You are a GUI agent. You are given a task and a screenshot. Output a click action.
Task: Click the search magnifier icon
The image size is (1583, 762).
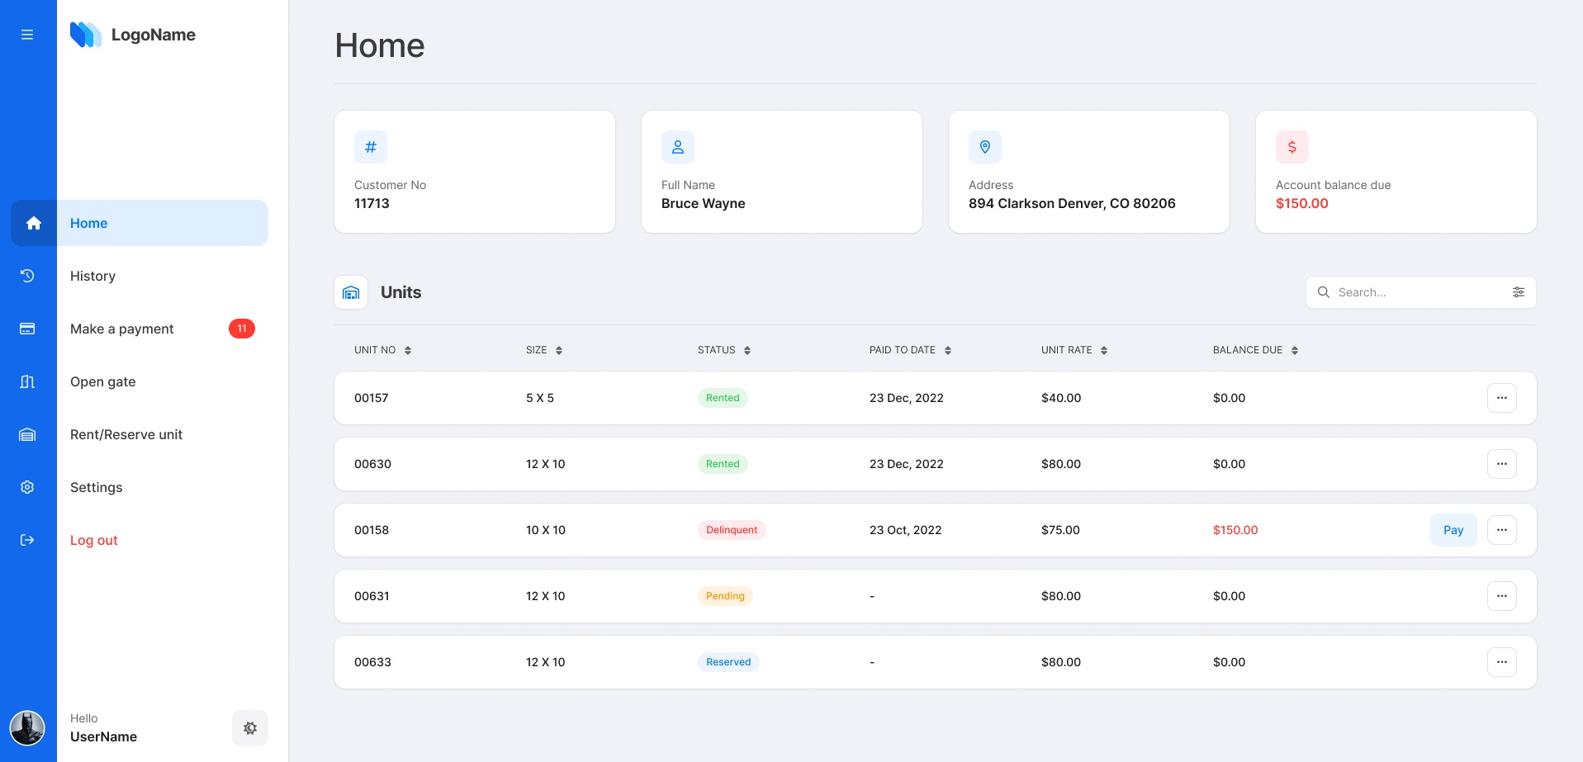(1324, 292)
